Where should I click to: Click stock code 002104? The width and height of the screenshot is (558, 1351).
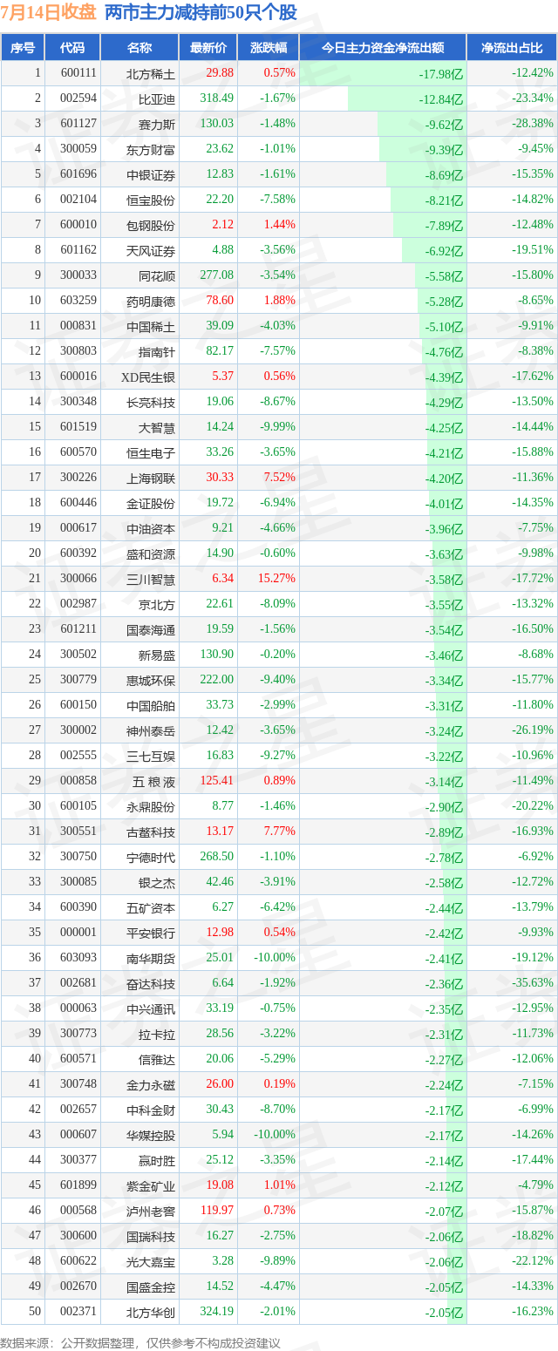click(x=78, y=200)
